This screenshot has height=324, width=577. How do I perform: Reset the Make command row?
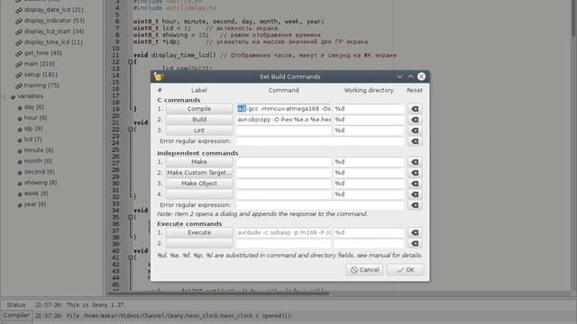[x=415, y=162]
